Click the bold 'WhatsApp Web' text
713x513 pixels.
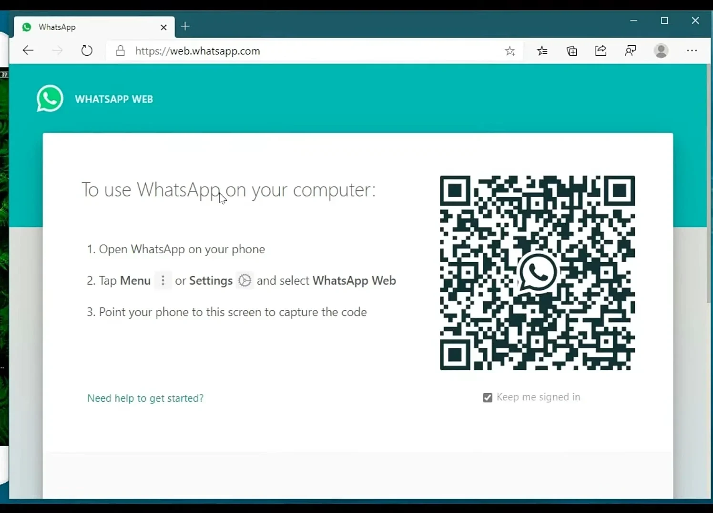[354, 281]
